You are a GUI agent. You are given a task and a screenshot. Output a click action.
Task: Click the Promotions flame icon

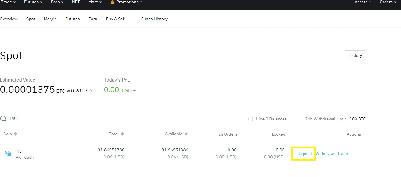point(113,2)
